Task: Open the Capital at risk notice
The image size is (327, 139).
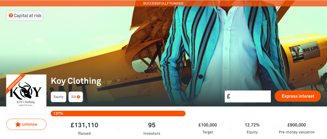Action: (x=25, y=15)
